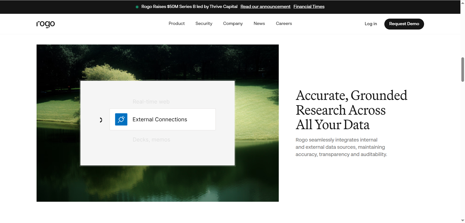The height and width of the screenshot is (223, 465).
Task: Click the scrollbar down arrow
Action: click(463, 221)
